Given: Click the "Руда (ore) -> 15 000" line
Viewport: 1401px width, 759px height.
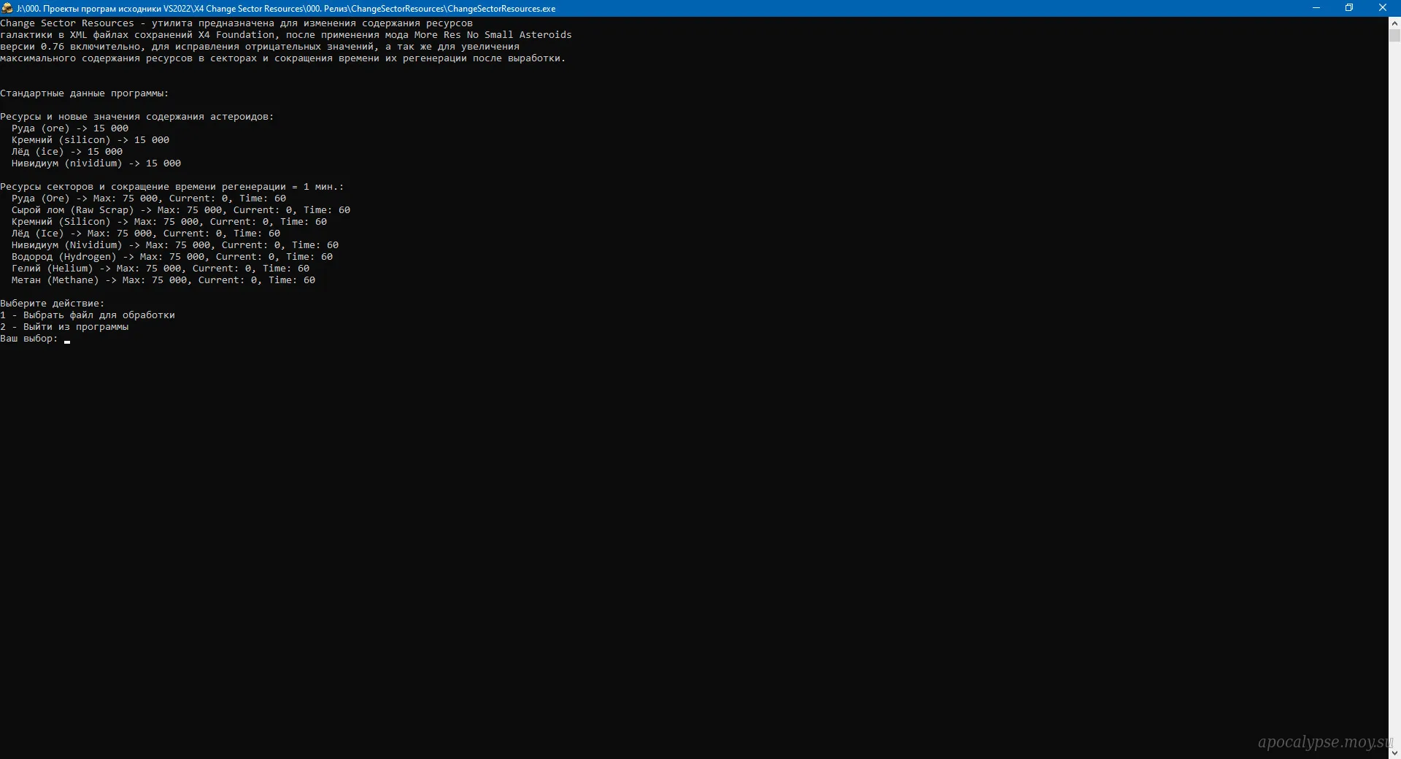Looking at the screenshot, I should point(70,128).
